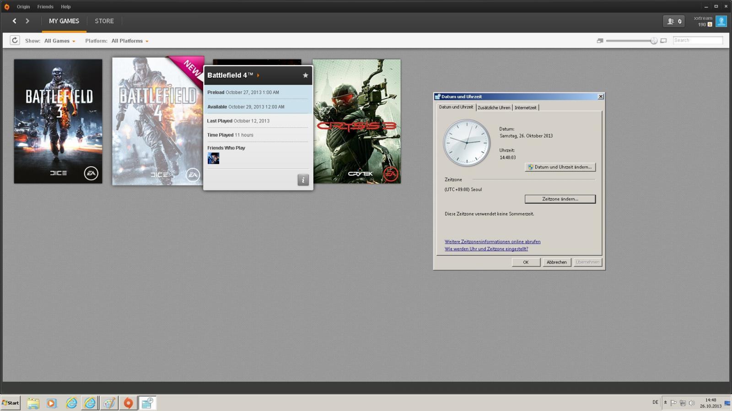Click Date and Time taskbar icon
732x411 pixels.
click(147, 403)
